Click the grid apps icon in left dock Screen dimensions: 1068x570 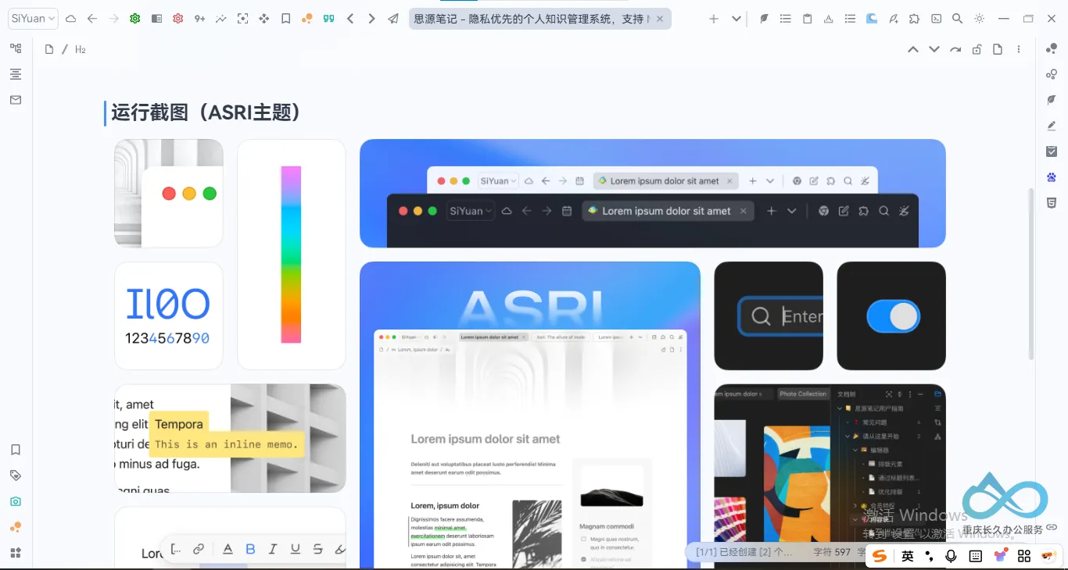[x=16, y=553]
